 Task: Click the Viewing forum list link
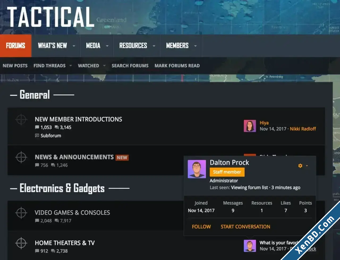click(249, 187)
